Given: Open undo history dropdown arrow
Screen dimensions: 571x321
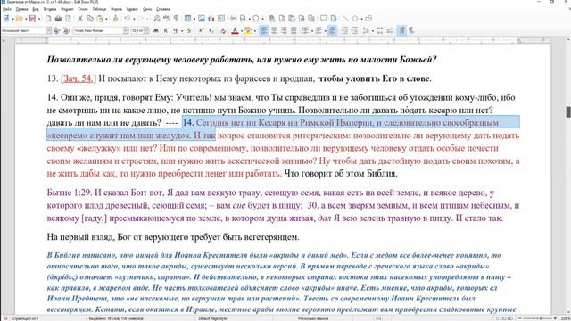Looking at the screenshot, I should point(133,19).
